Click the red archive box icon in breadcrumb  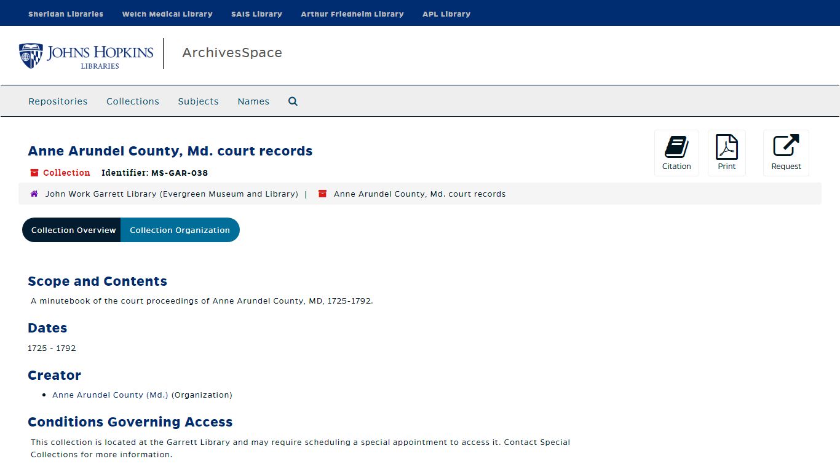322,194
